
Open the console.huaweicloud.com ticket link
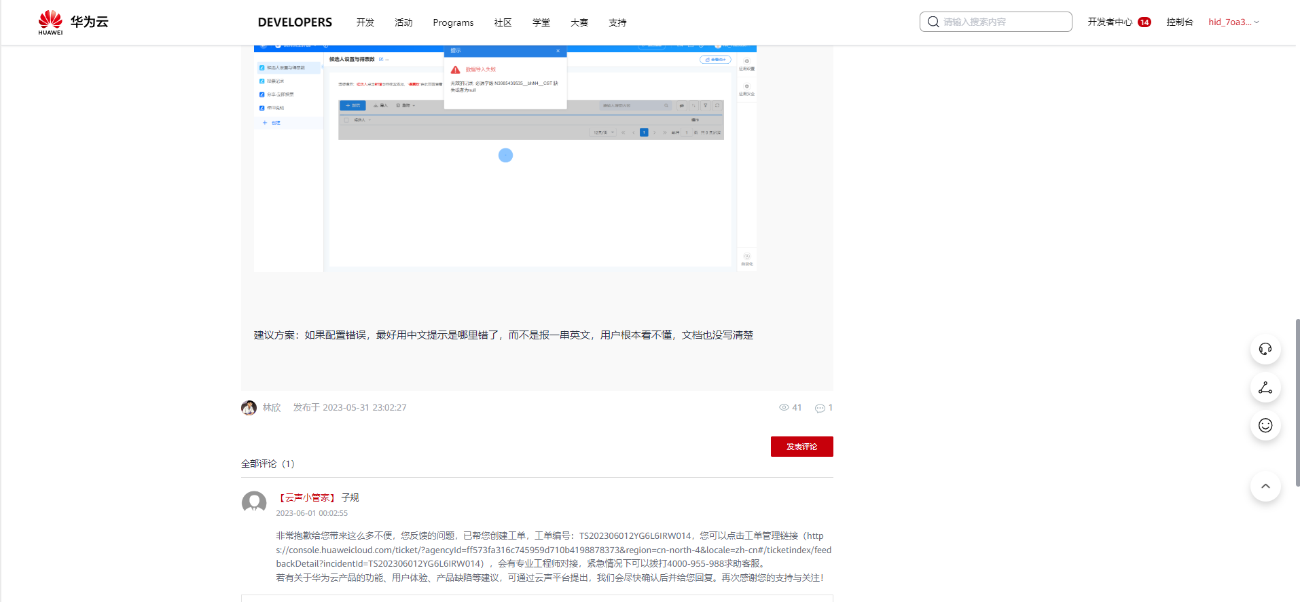pos(554,550)
